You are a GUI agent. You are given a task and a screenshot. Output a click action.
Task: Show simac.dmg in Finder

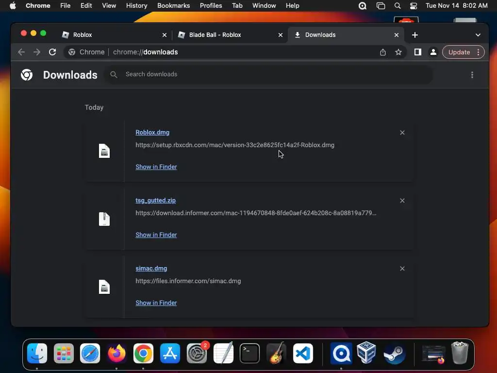pyautogui.click(x=156, y=303)
